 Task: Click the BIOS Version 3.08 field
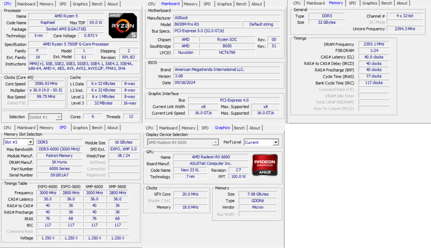tap(227, 76)
